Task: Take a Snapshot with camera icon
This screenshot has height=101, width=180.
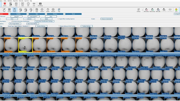Action: [53, 10]
